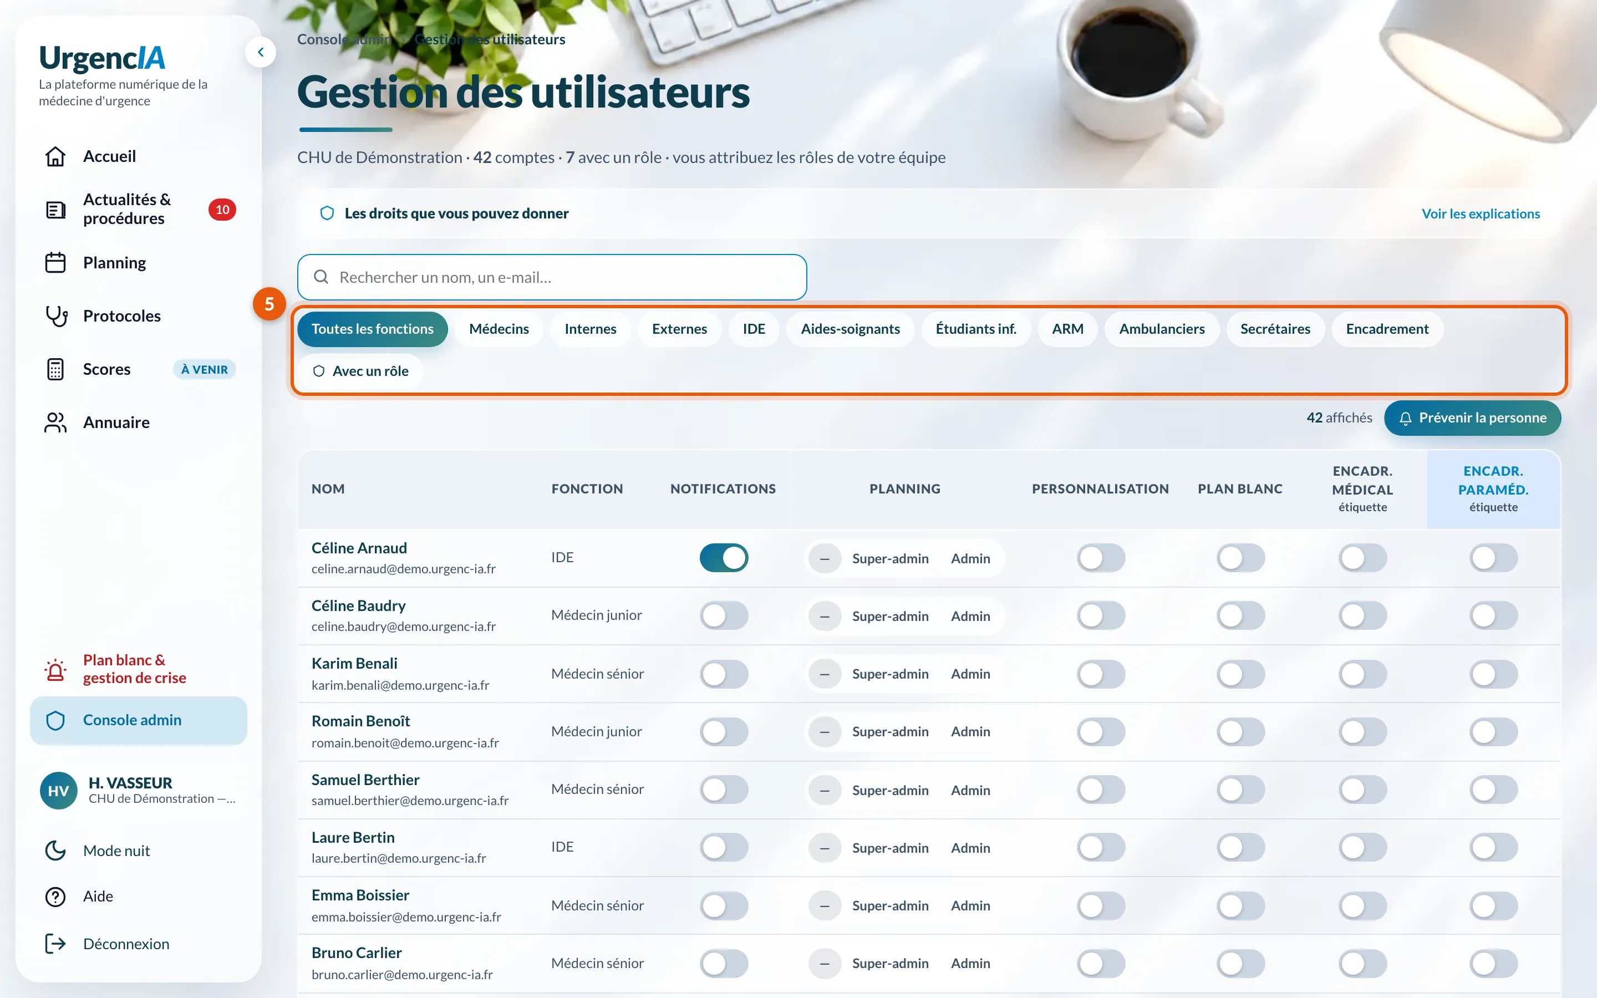The image size is (1597, 998).
Task: Open Actualités & procédures news icon
Action: click(55, 210)
